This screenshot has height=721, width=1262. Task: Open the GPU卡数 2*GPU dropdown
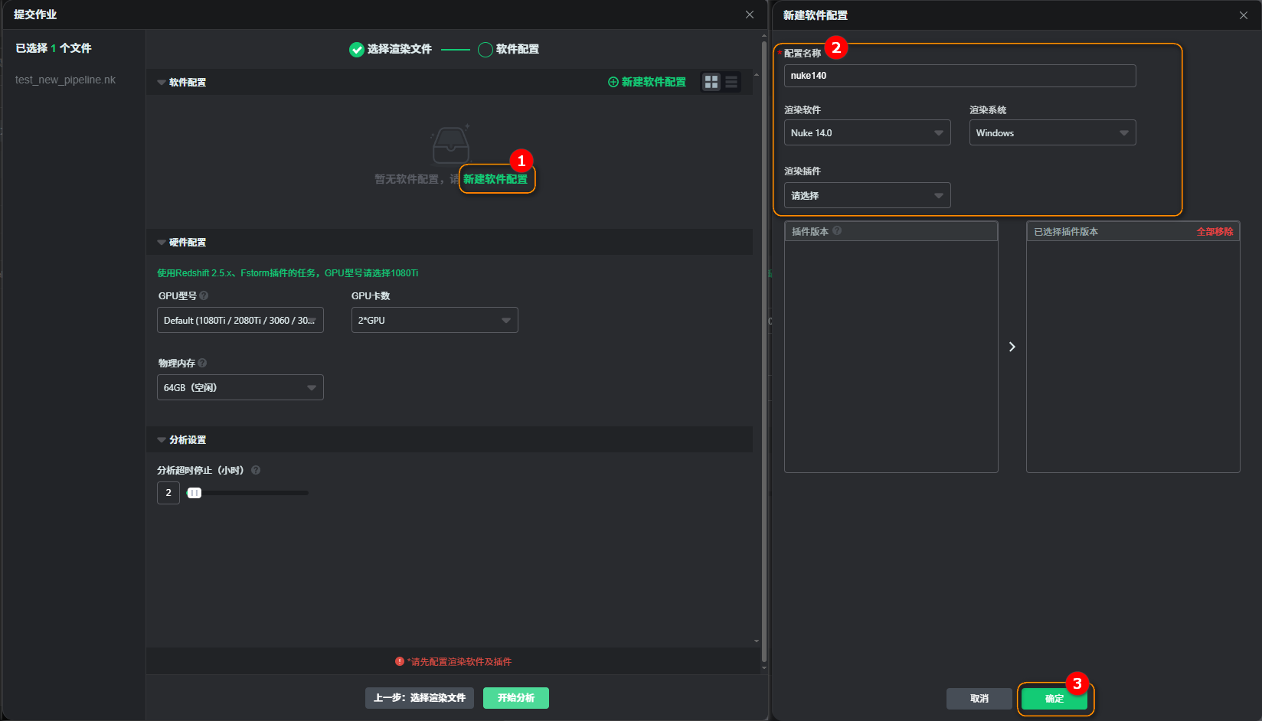(435, 320)
